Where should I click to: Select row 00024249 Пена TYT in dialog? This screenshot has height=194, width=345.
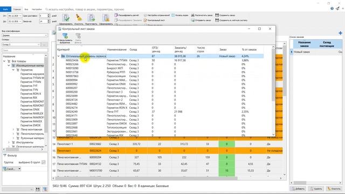click(x=160, y=112)
